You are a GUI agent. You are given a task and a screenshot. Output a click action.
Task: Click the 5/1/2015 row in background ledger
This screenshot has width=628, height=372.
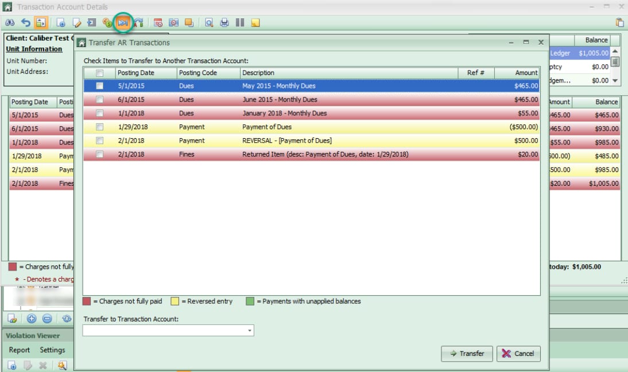coord(42,115)
